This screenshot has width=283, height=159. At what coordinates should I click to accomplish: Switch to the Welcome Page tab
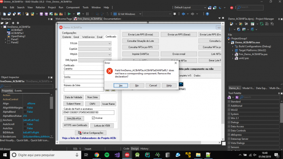[63, 19]
